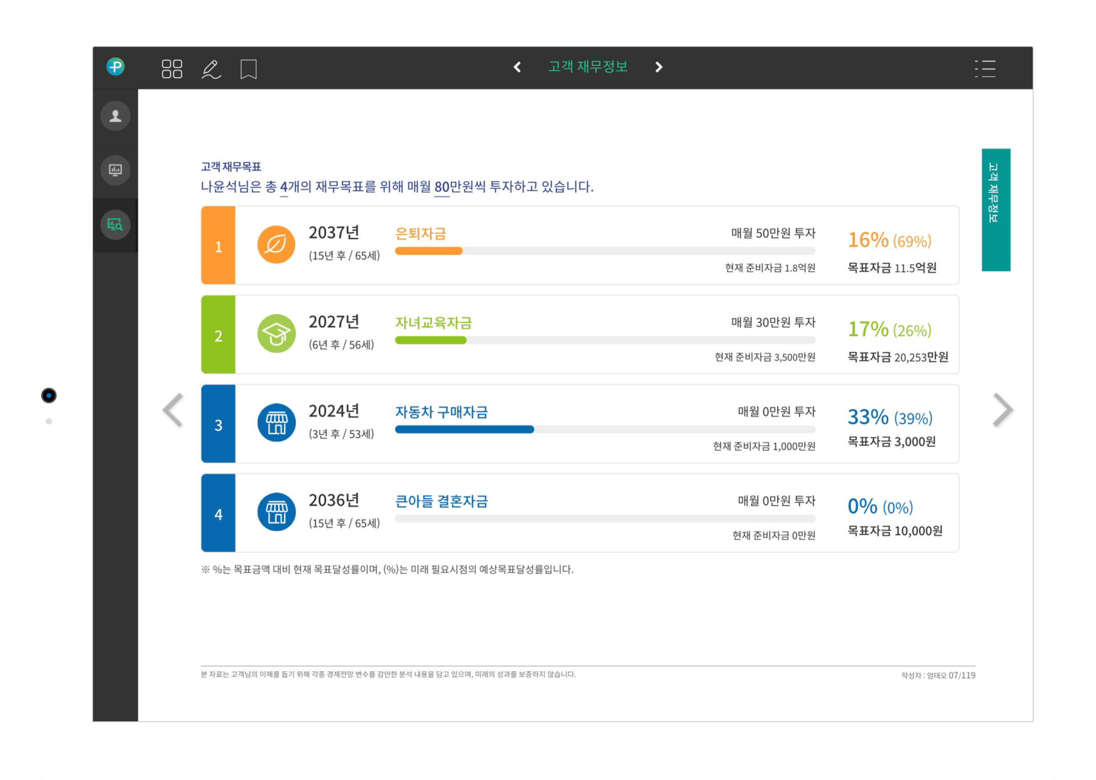1096x780 pixels.
Task: Go to previous section in header
Action: pyautogui.click(x=518, y=67)
